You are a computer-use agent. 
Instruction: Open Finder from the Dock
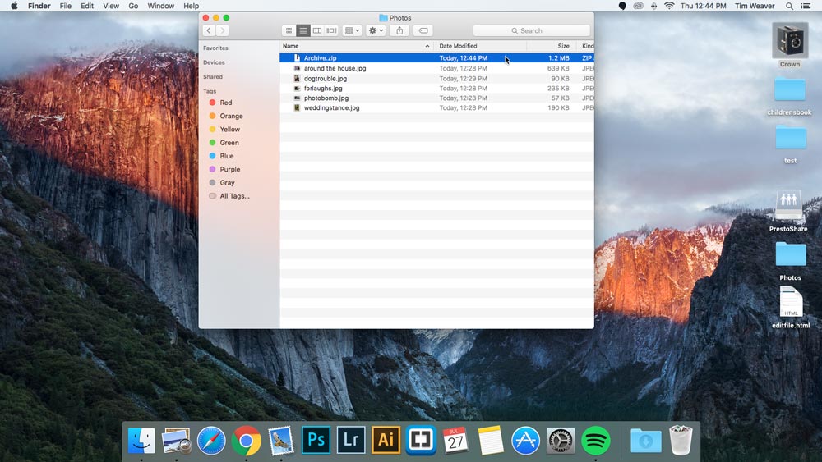(x=141, y=440)
